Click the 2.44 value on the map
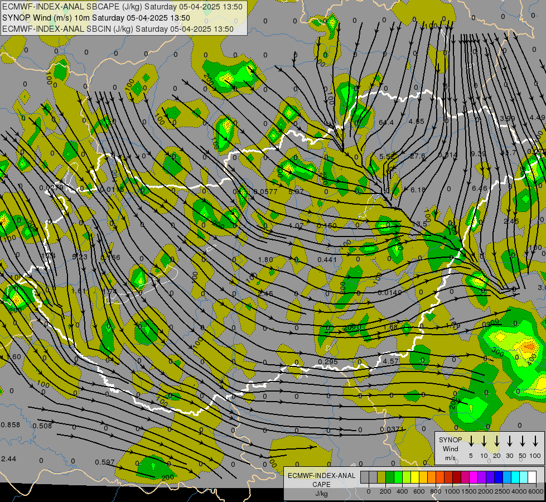This screenshot has height=502, width=546. 9,459
